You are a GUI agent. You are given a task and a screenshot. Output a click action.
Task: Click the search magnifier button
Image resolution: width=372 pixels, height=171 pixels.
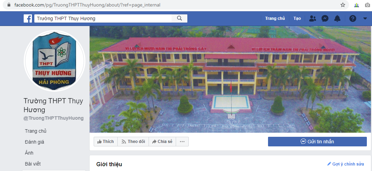(179, 18)
